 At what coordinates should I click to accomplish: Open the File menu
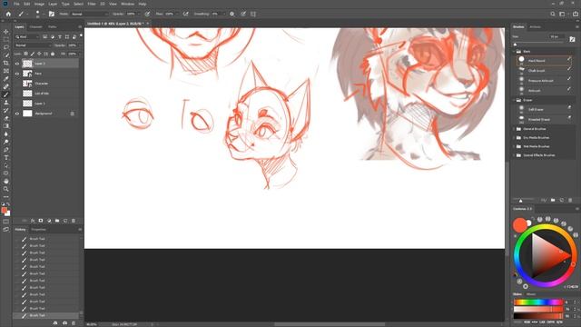coord(16,4)
